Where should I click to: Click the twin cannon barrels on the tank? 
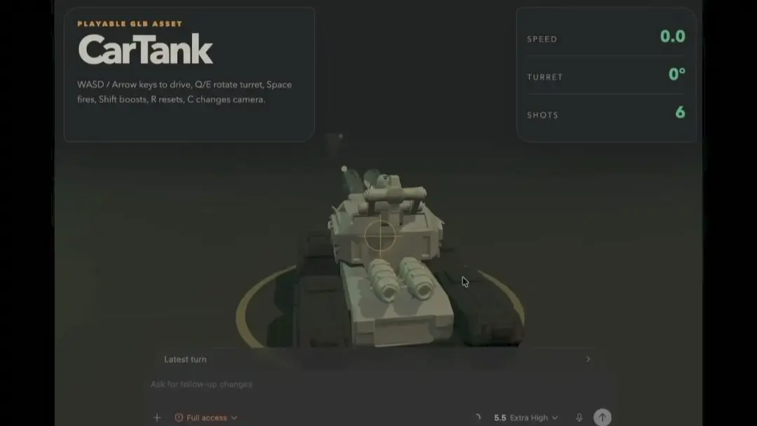point(402,278)
